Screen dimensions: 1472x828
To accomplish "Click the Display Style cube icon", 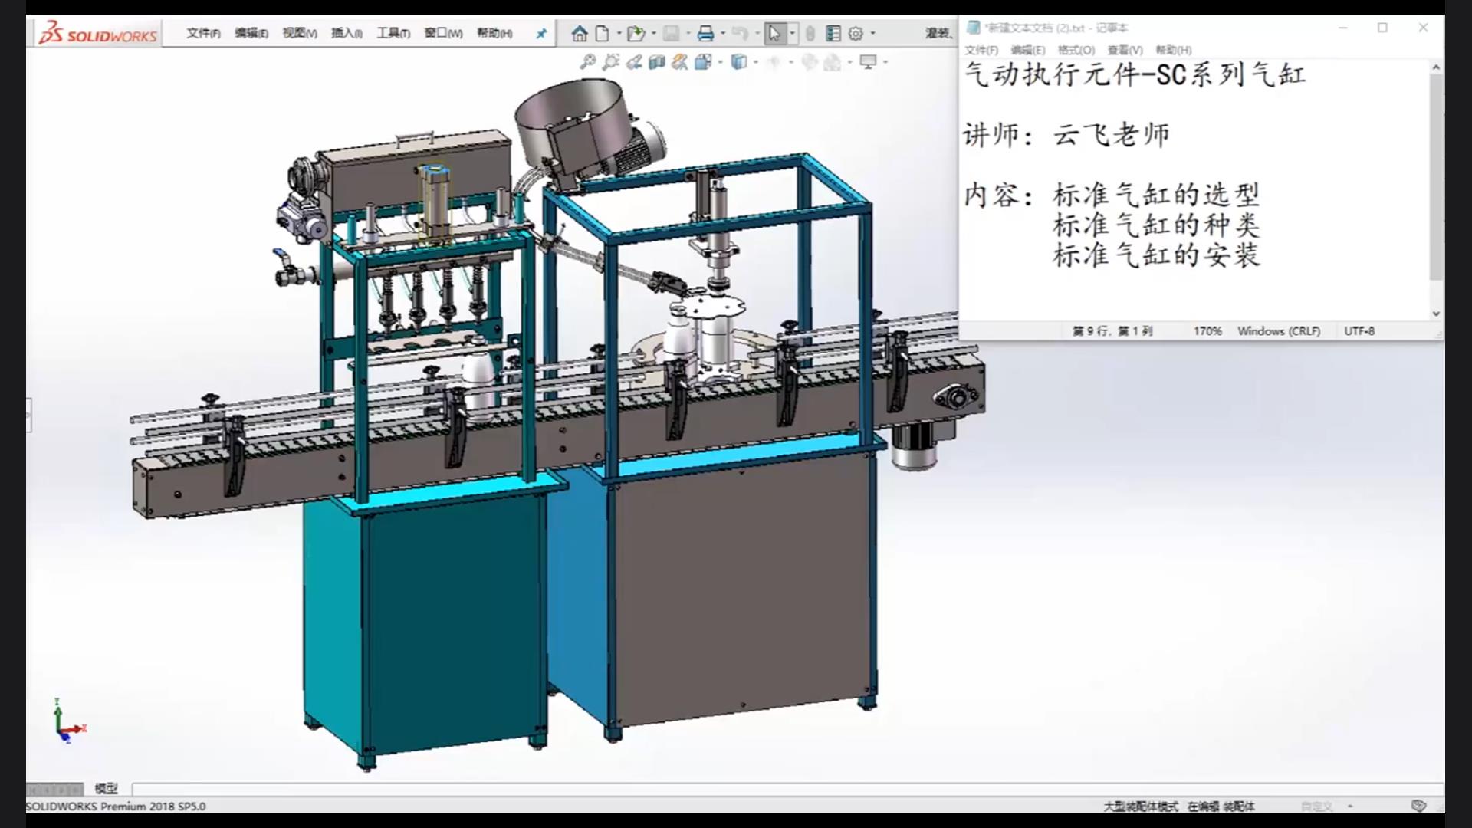I will (739, 62).
